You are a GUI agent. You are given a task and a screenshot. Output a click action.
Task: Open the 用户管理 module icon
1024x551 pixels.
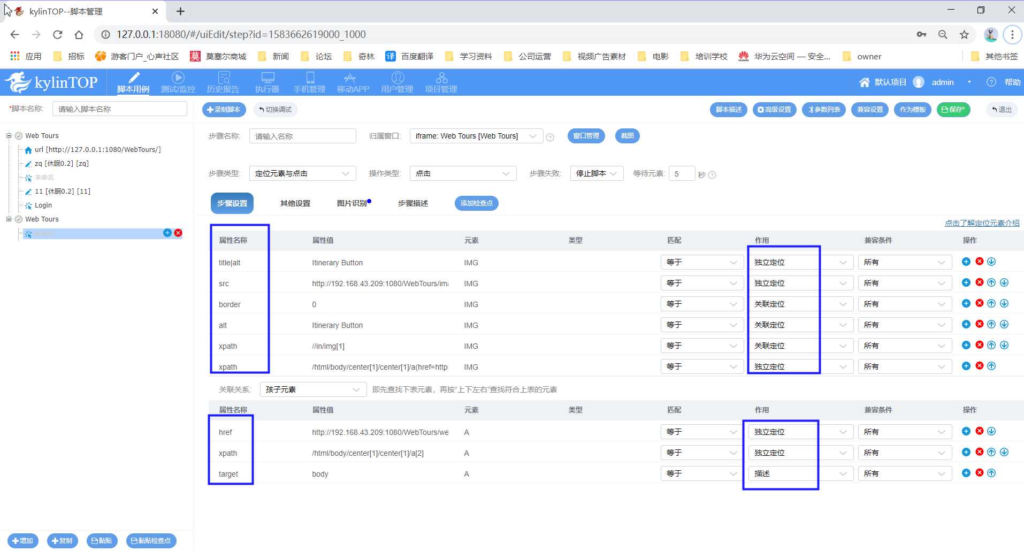[398, 78]
